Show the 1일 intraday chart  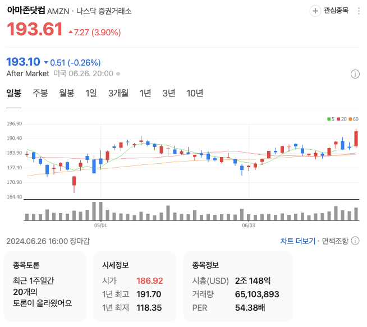(91, 93)
